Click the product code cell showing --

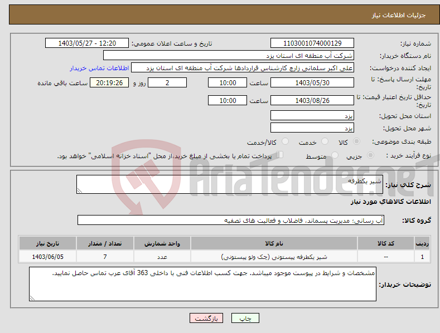point(386,257)
